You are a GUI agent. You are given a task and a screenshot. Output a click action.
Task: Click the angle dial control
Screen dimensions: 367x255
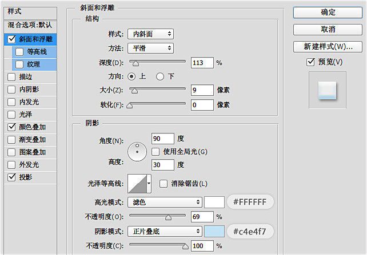point(137,152)
